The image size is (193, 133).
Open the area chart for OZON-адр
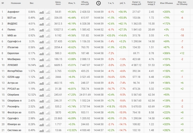pos(42,77)
